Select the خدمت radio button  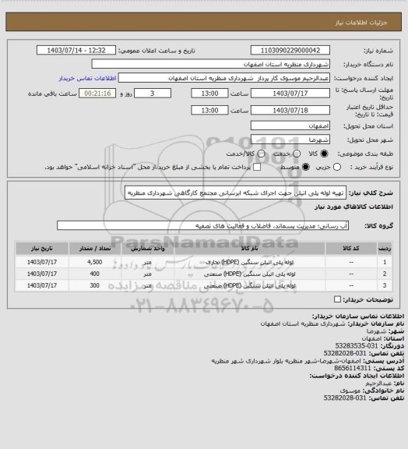[x=297, y=154]
